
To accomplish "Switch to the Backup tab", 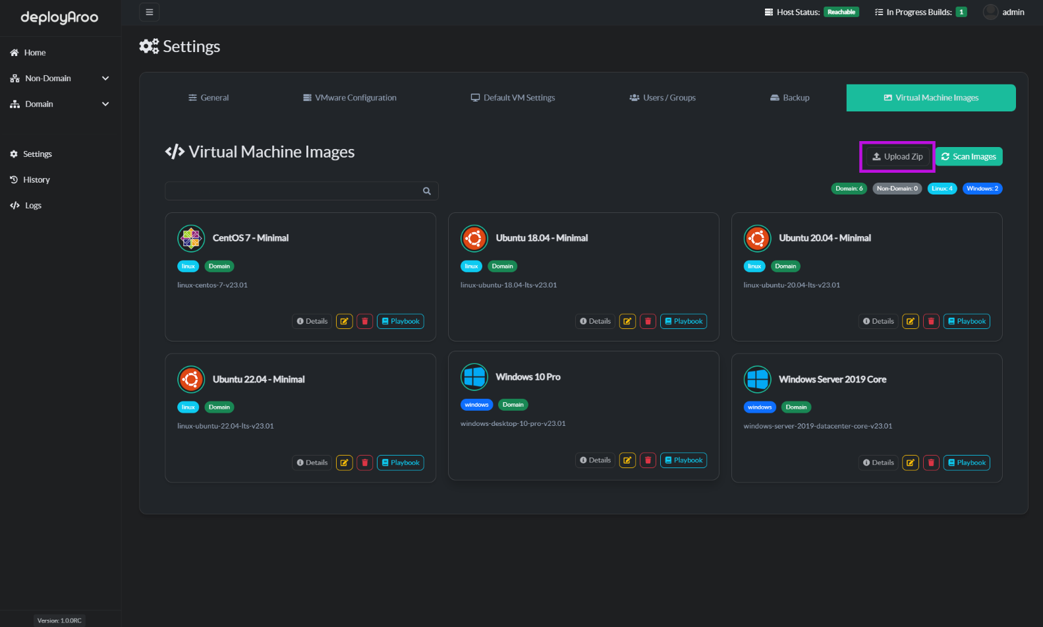I will coord(790,98).
